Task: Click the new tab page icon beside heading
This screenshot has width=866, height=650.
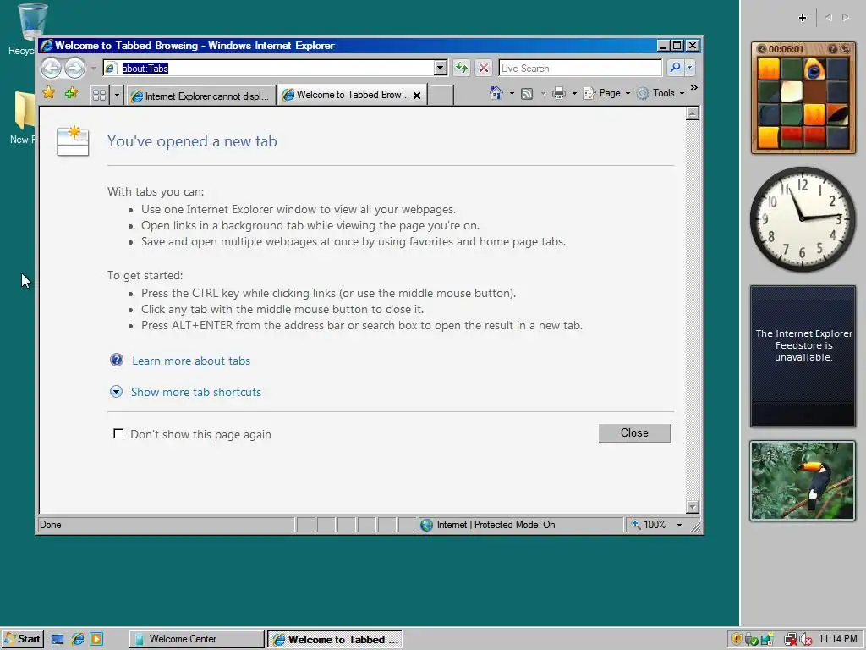Action: click(x=73, y=141)
